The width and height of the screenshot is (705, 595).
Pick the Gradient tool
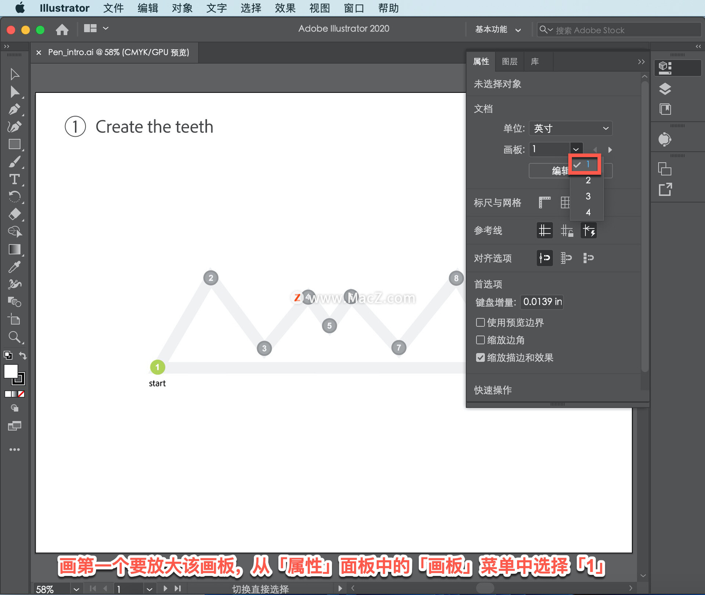click(14, 250)
